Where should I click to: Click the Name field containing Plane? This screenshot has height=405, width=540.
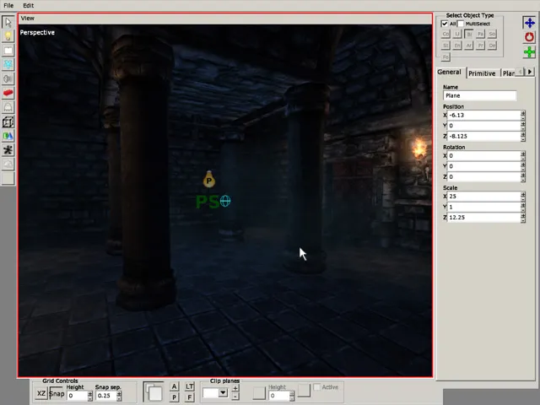(x=479, y=95)
